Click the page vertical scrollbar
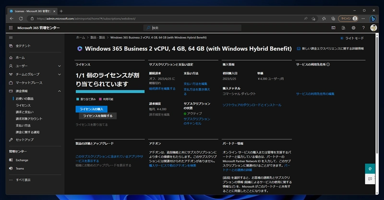Viewport: 384px width, 200px height. pos(377,95)
